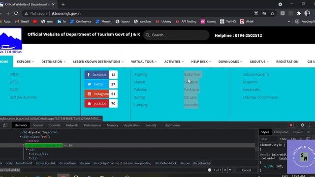Open the API Testing bookmark

click(186, 22)
